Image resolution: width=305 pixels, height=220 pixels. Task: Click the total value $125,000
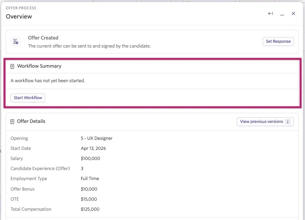90,210
